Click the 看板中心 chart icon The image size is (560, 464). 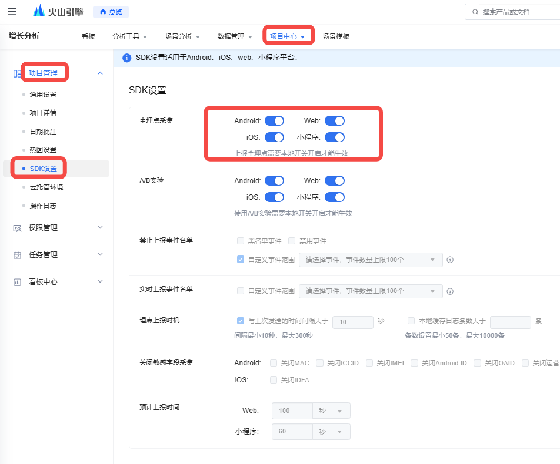17,282
